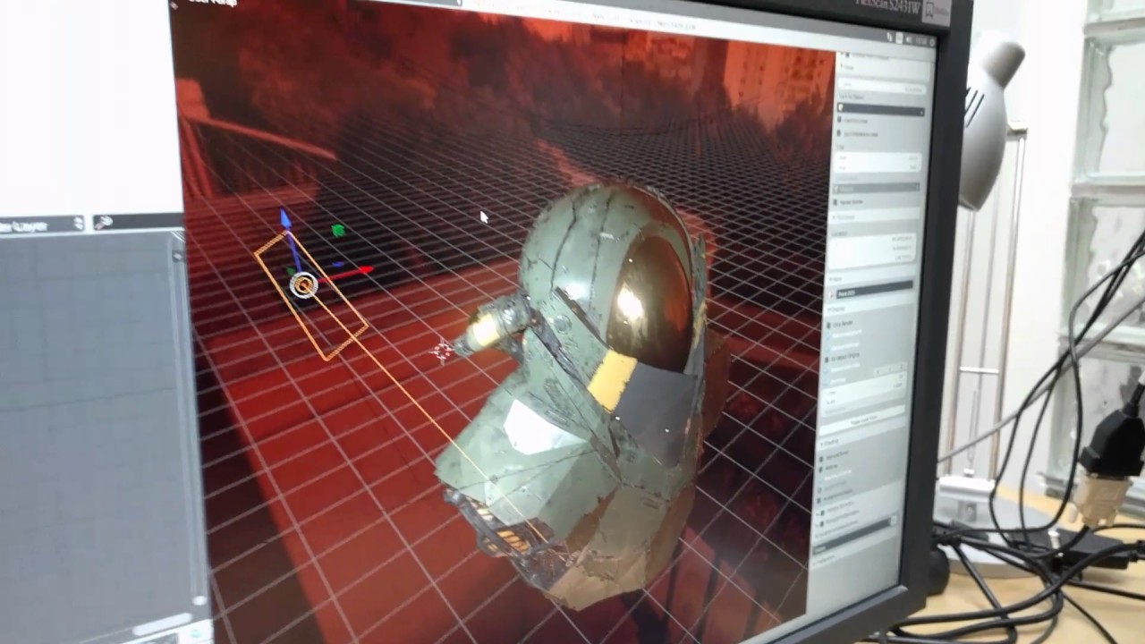Click the 3D Cursor X location field
1145x644 pixels.
(x=873, y=241)
